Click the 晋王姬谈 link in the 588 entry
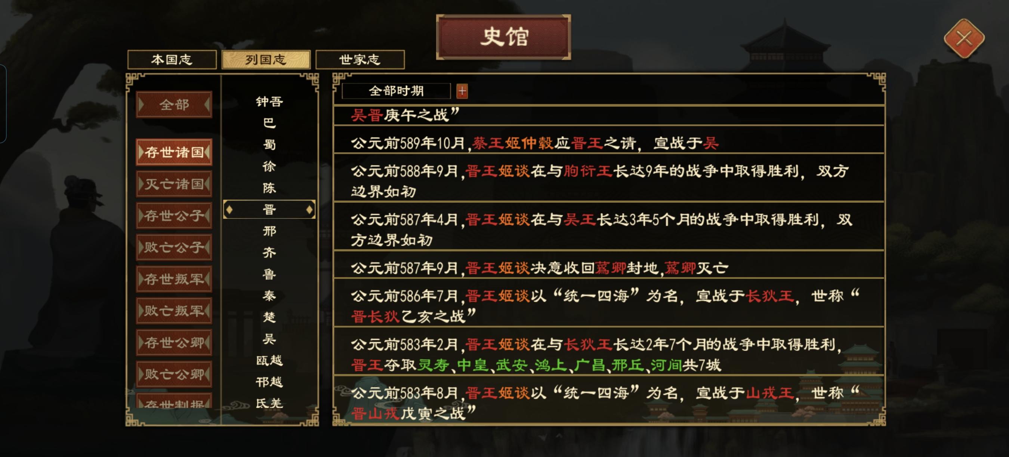Screen dimensions: 1009x457 point(497,171)
